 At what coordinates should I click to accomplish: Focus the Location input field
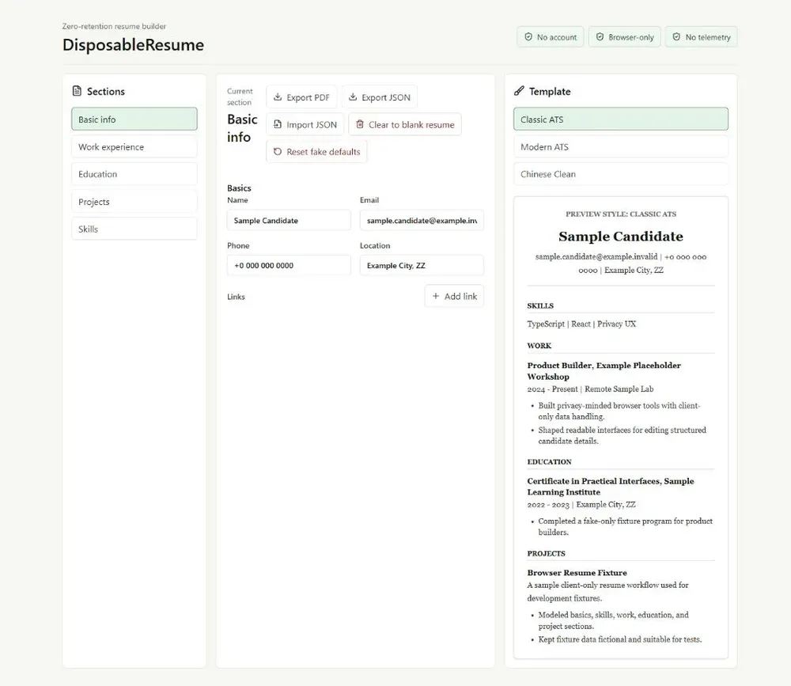pos(422,265)
